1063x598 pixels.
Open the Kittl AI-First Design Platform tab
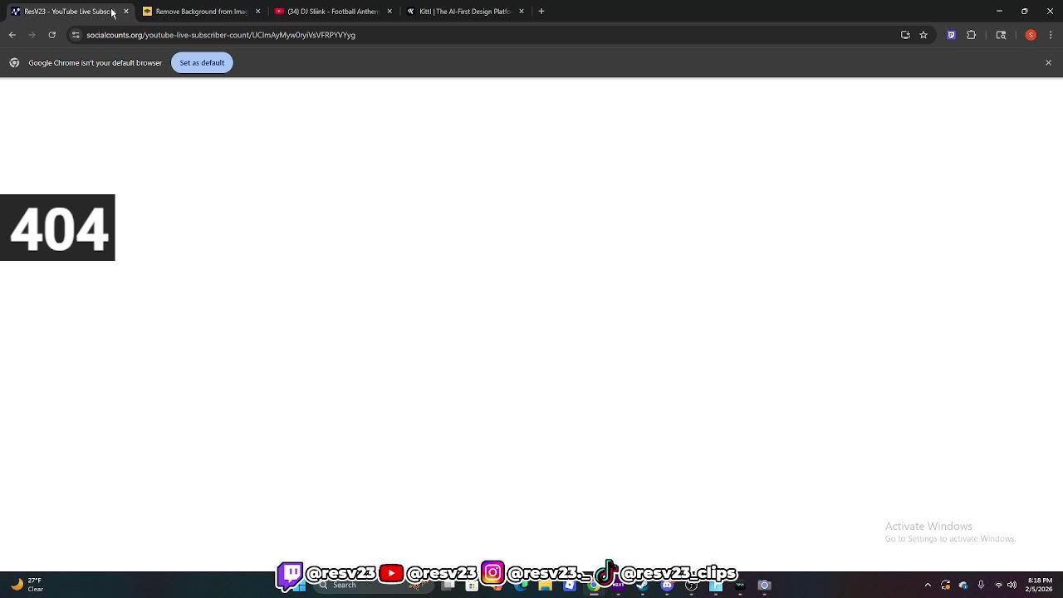point(463,12)
